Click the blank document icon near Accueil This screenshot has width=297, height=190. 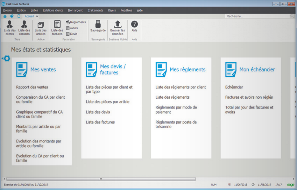click(x=19, y=16)
